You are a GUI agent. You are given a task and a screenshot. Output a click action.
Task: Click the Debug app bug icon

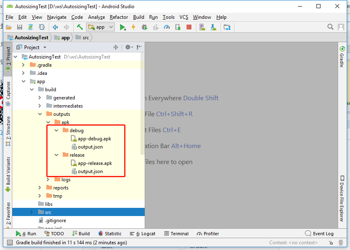click(144, 27)
